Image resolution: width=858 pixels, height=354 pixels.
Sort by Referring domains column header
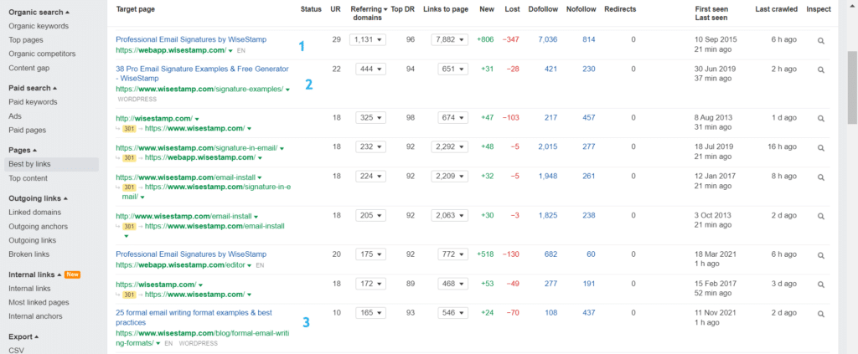tap(370, 13)
